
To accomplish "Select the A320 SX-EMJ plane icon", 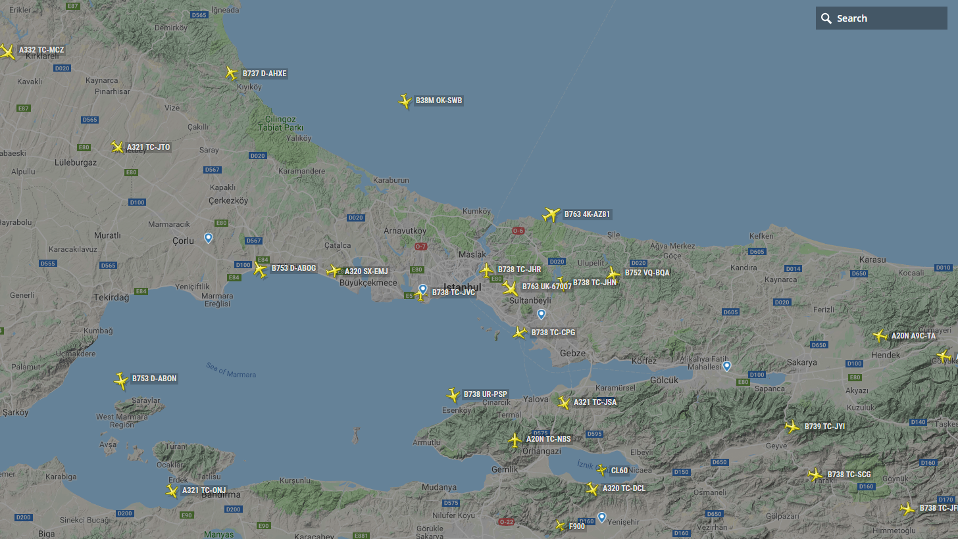I will [x=334, y=271].
